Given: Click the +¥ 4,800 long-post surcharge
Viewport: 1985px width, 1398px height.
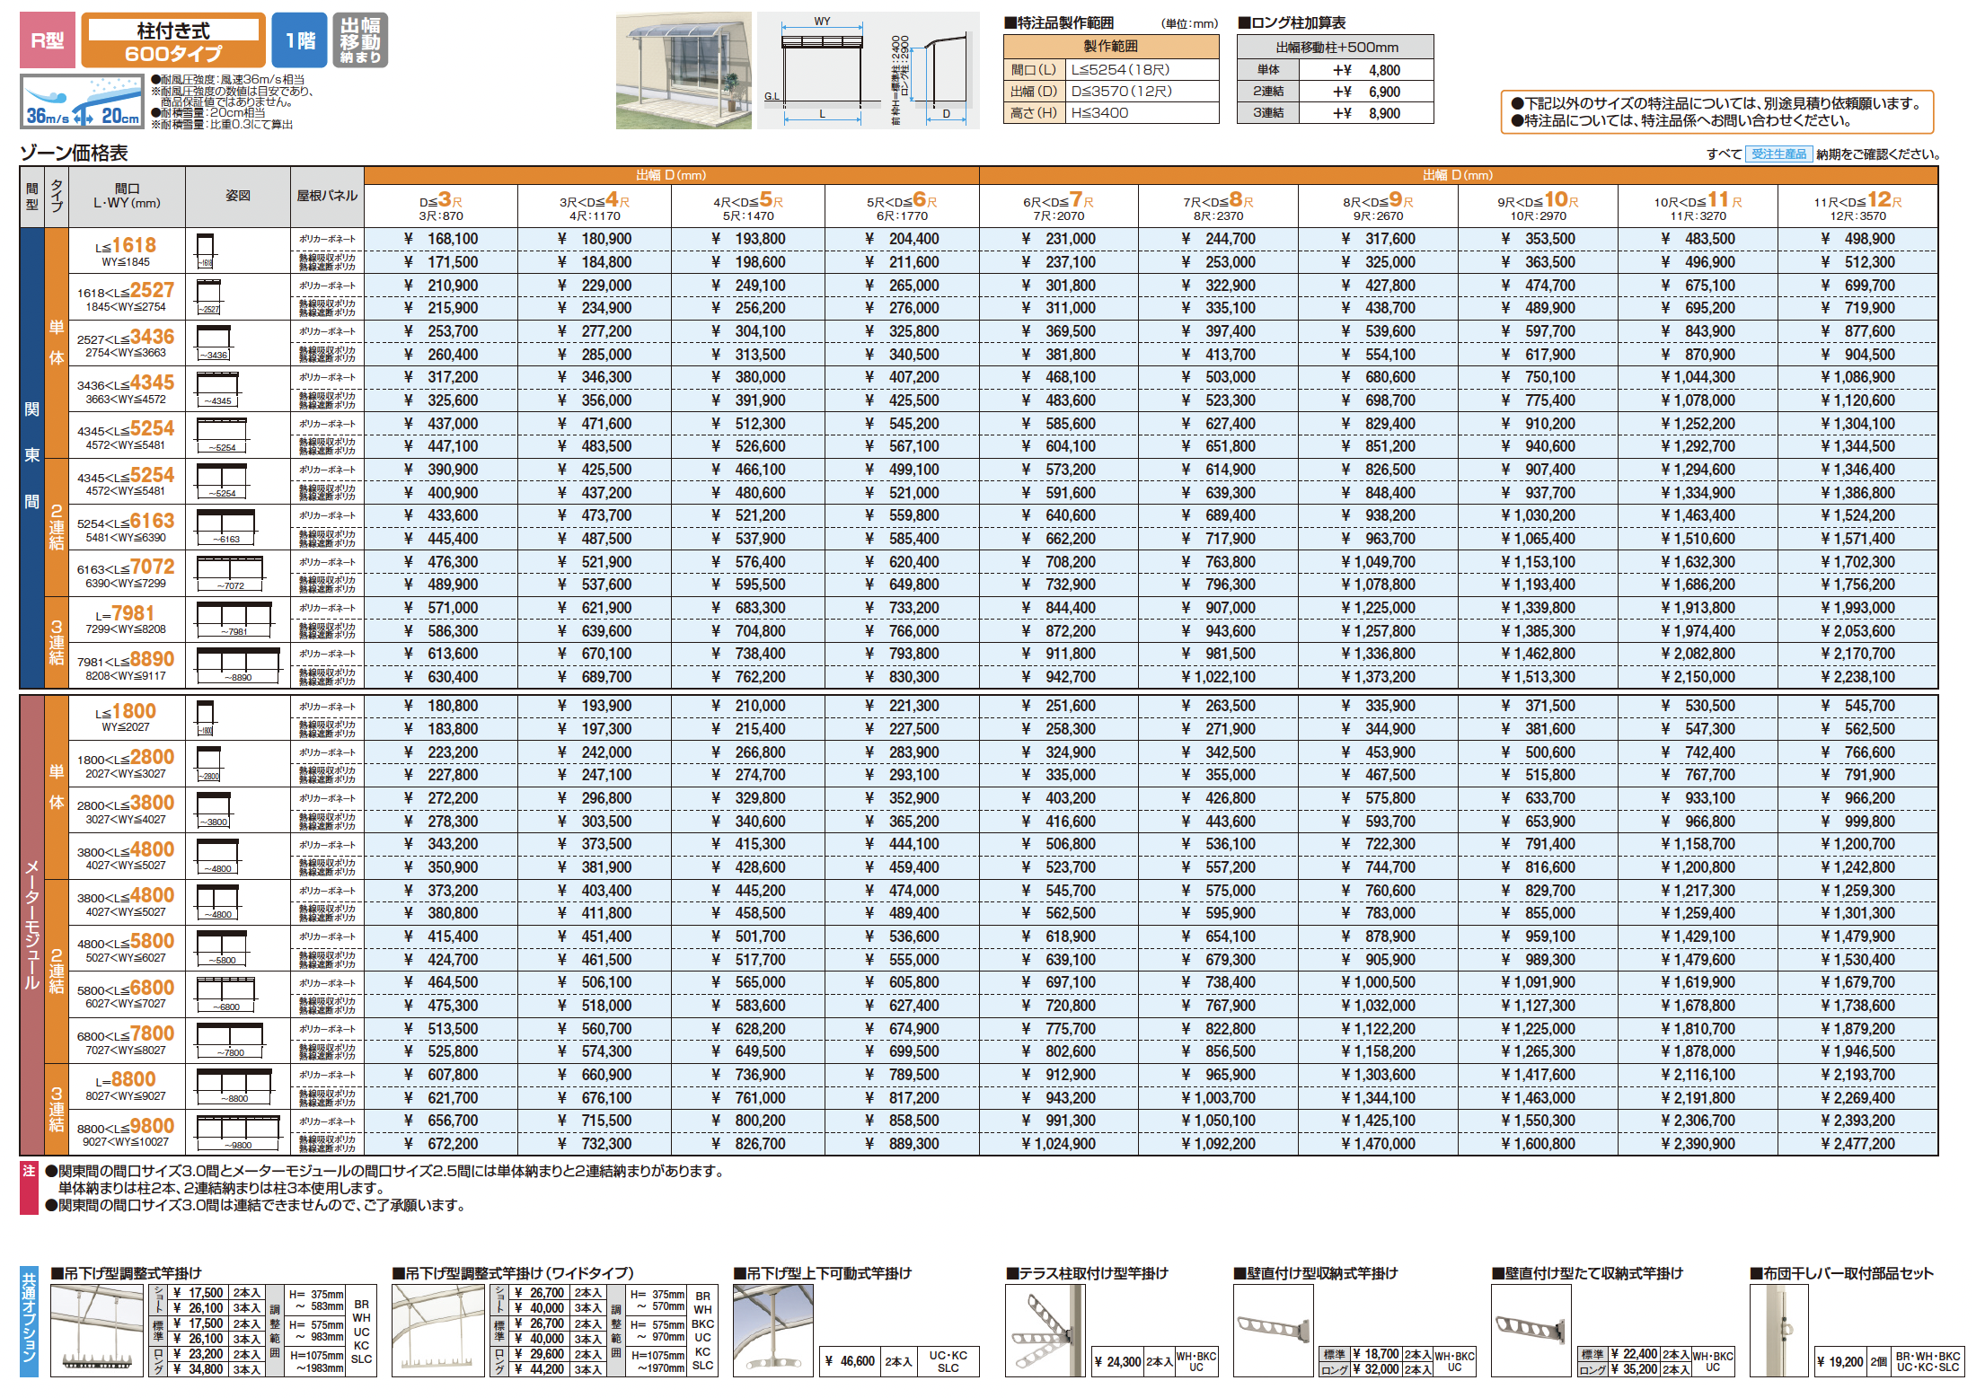Looking at the screenshot, I should 1366,70.
